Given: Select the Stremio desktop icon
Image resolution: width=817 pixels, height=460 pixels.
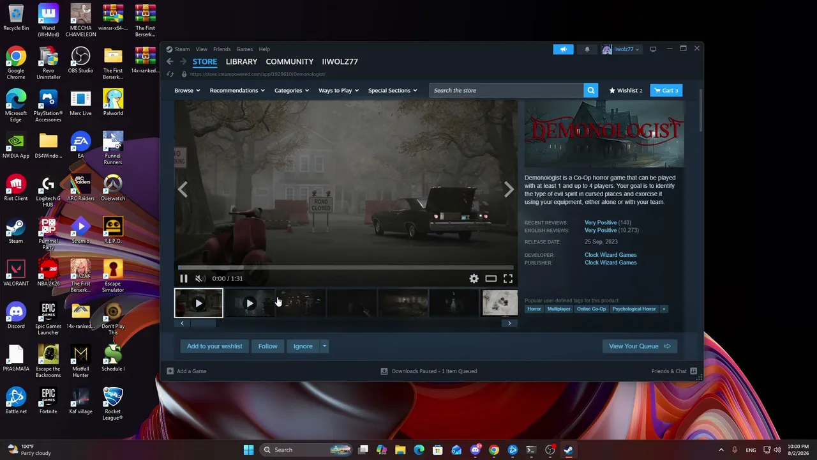Looking at the screenshot, I should click(x=80, y=231).
